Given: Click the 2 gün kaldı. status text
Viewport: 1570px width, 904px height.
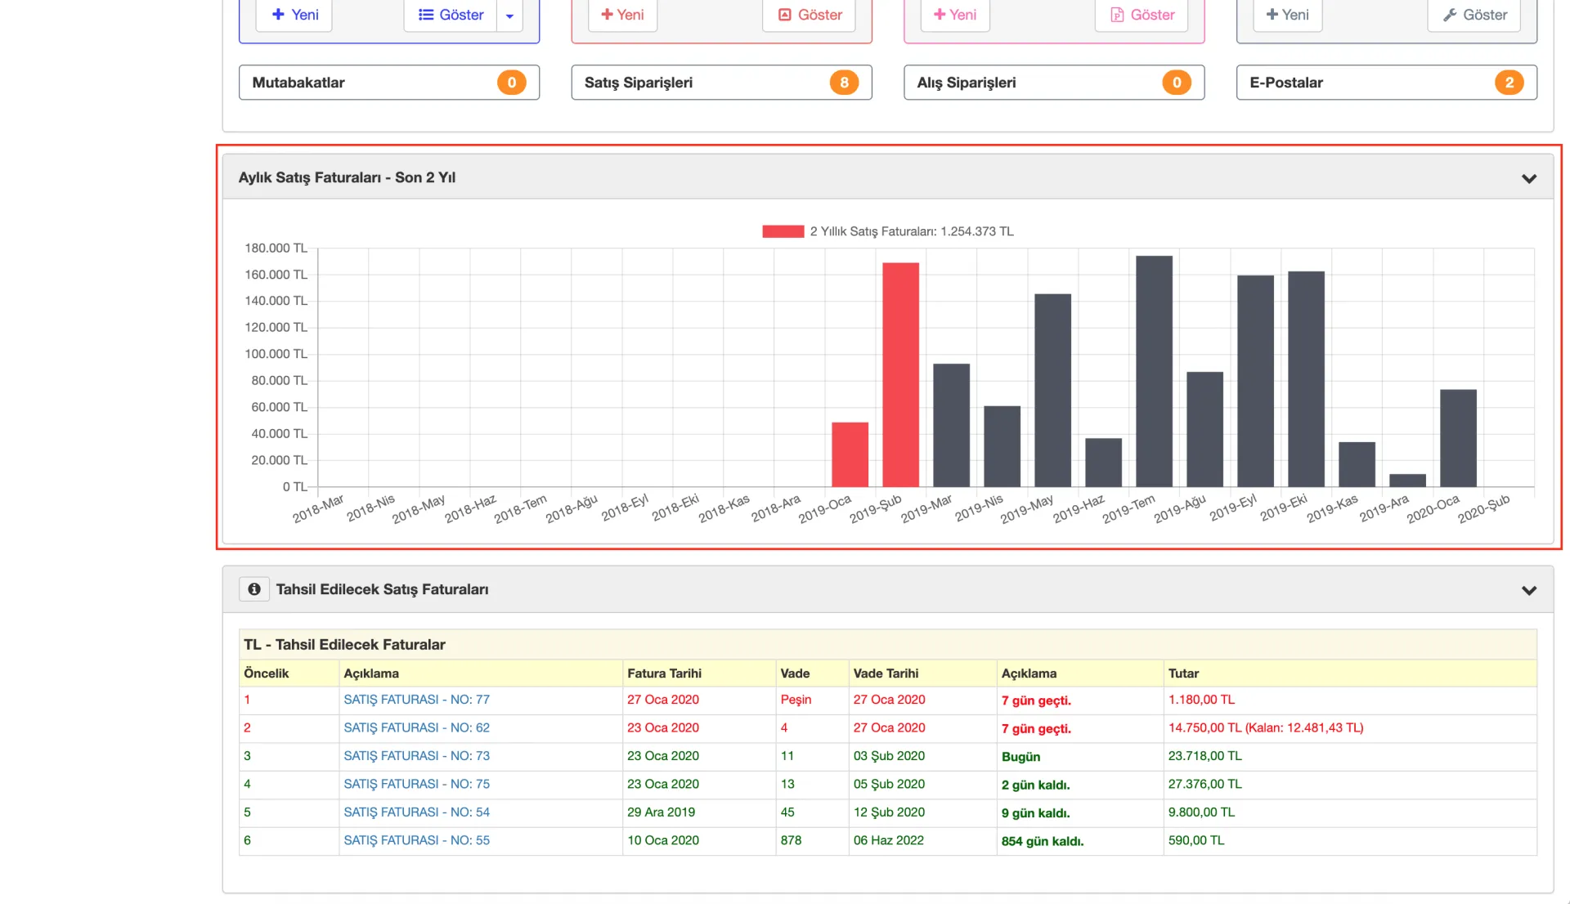Looking at the screenshot, I should click(x=1036, y=785).
